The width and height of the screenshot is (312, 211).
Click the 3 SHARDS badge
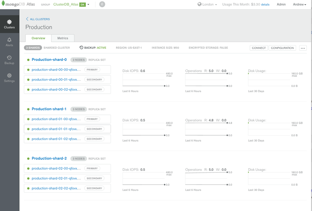click(x=33, y=48)
